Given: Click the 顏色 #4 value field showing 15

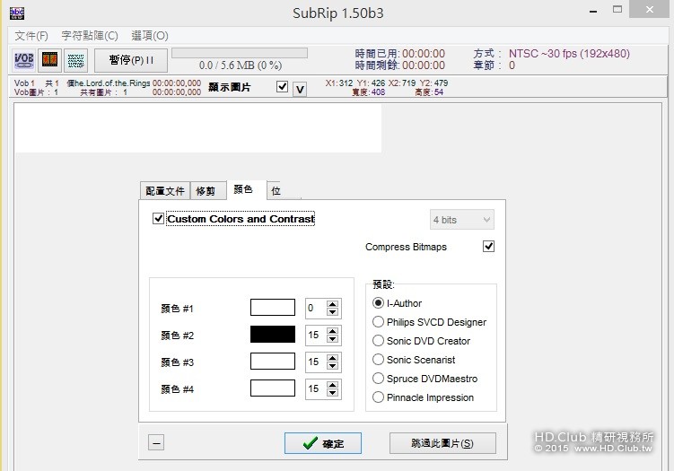Looking at the screenshot, I should tap(316, 388).
